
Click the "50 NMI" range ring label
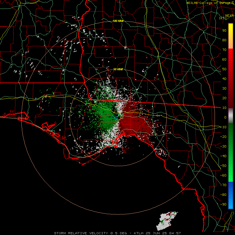coord(118,69)
